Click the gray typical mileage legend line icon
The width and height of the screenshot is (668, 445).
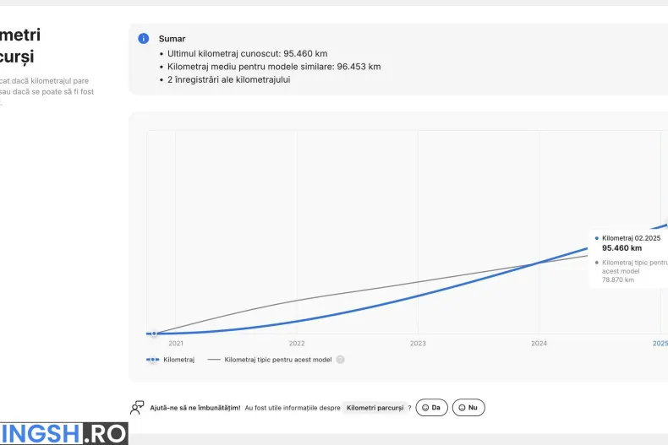(x=213, y=359)
